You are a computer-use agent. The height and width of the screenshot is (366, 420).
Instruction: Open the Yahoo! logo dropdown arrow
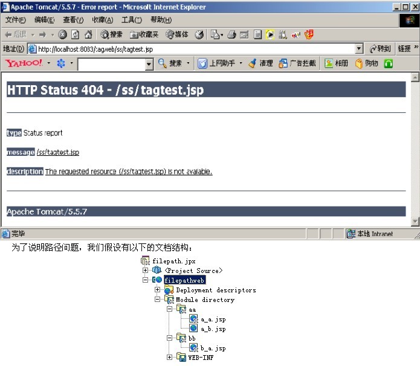[x=49, y=63]
